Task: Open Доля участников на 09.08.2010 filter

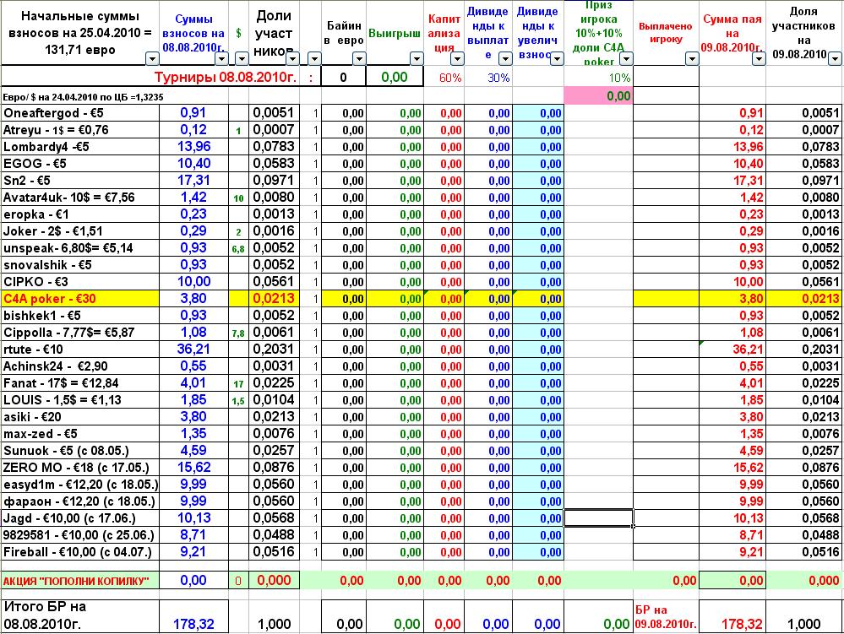Action: pyautogui.click(x=836, y=58)
